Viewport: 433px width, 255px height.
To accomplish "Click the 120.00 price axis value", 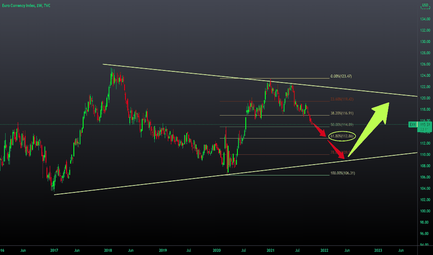I will [x=425, y=98].
